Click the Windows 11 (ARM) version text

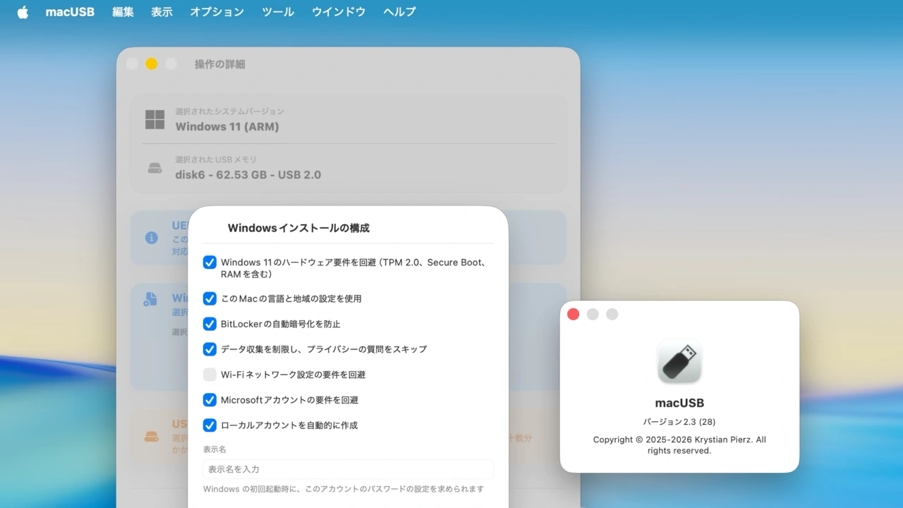pyautogui.click(x=227, y=127)
